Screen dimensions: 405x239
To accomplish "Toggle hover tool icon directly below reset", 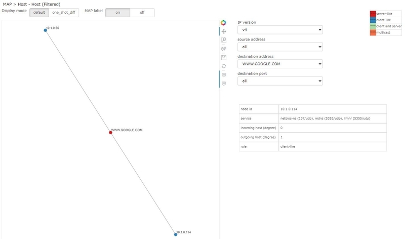I will coord(224,75).
